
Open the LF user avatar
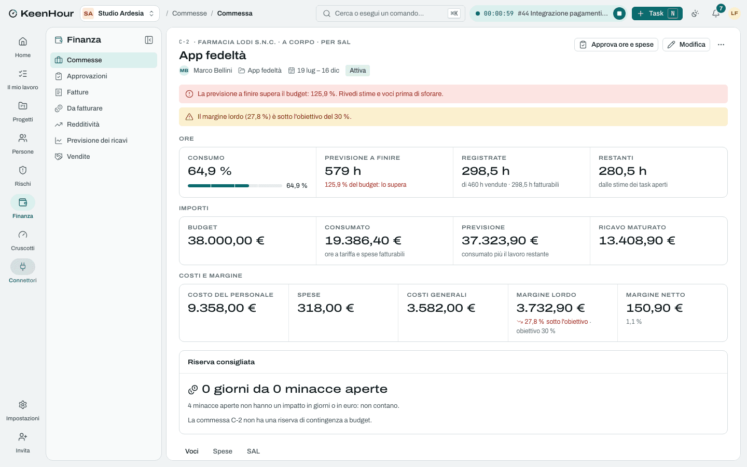pyautogui.click(x=734, y=13)
